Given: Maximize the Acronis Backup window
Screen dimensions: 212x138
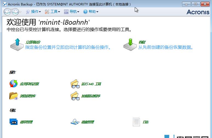Looking at the screenshot, I should pyautogui.click(x=196, y=4).
